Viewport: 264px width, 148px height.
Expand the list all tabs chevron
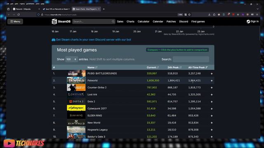(257, 9)
